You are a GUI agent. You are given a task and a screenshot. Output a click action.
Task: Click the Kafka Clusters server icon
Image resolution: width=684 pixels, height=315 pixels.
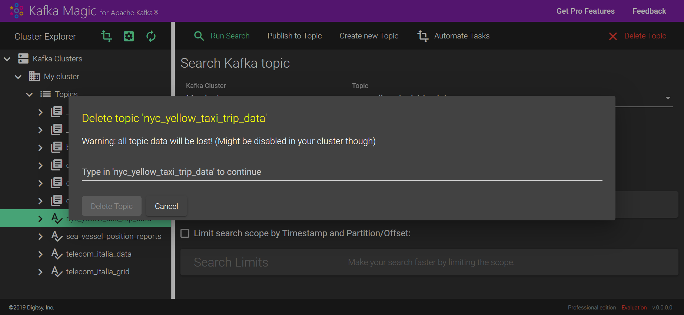point(23,59)
